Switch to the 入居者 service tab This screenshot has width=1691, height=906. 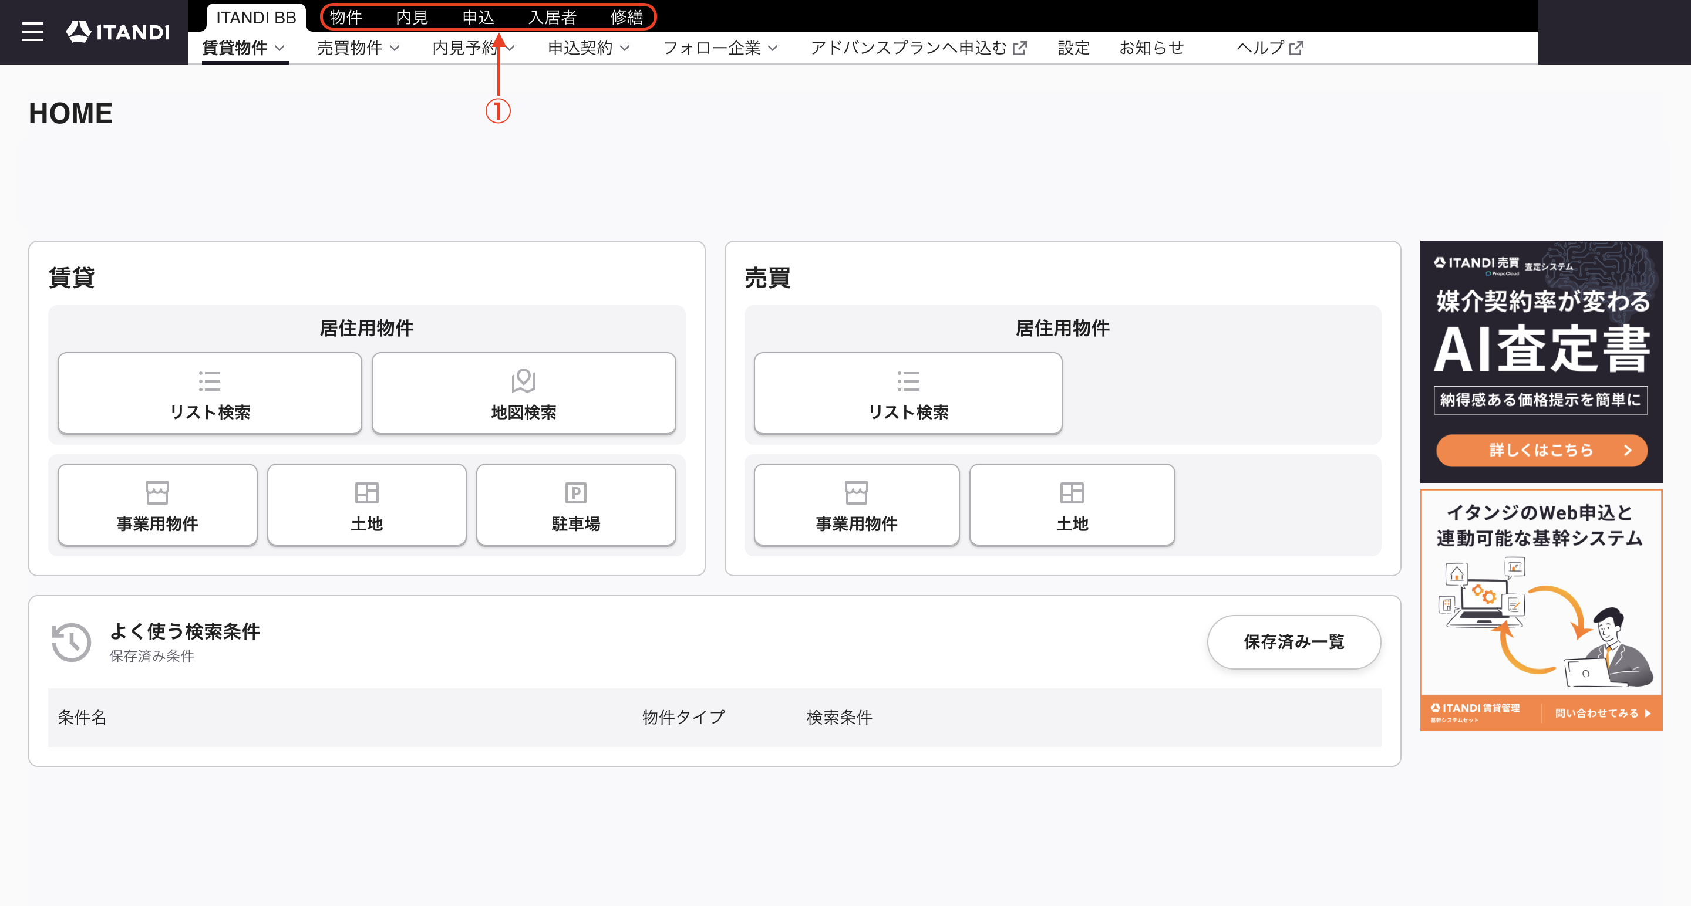(553, 18)
